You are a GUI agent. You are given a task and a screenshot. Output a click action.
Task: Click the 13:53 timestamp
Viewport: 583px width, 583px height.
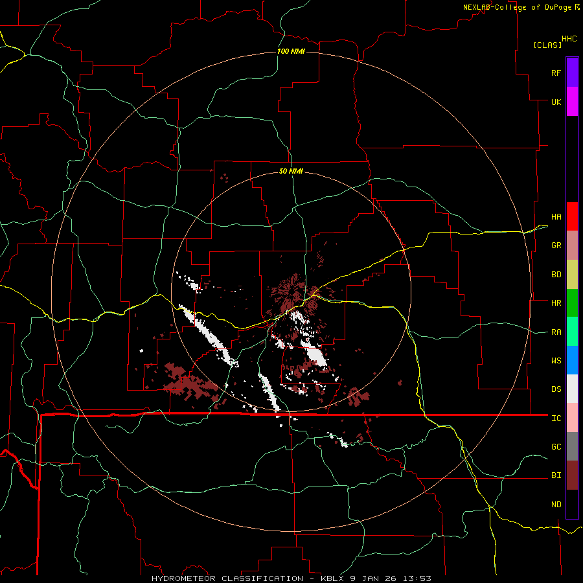[417, 578]
